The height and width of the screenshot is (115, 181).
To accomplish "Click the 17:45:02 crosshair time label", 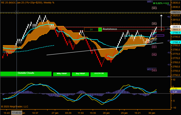I will point(17,113).
